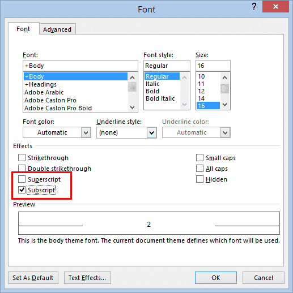
Task: Select Bold font style
Action: [x=162, y=91]
